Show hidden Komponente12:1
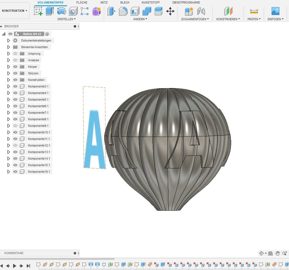289x270 pixels. (15, 145)
